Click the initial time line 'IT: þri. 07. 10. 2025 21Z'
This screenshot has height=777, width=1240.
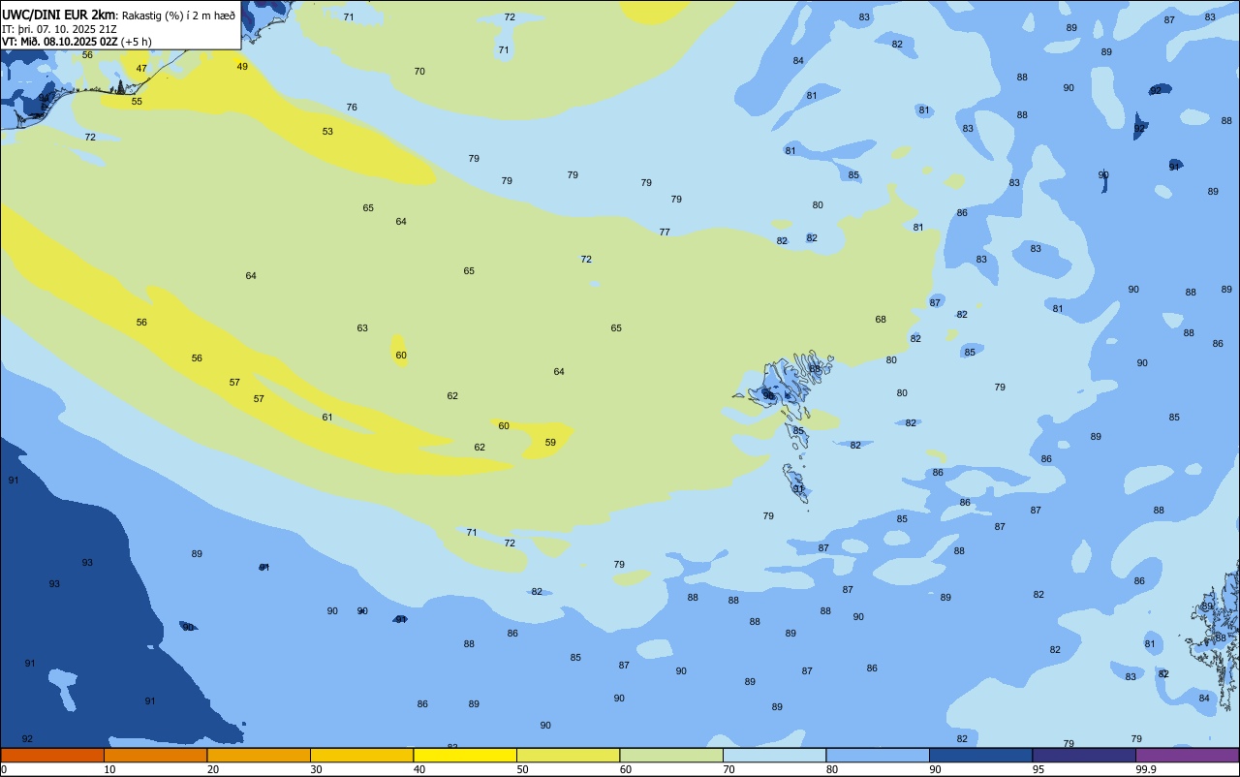click(60, 28)
